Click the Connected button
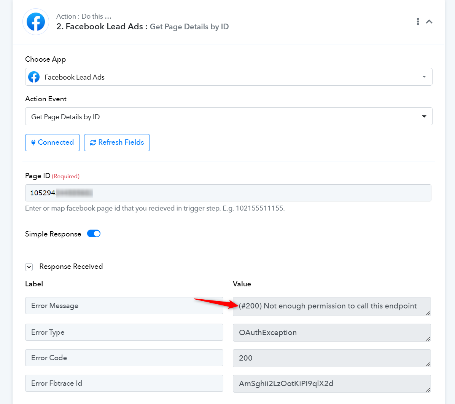455x404 pixels. coord(52,143)
